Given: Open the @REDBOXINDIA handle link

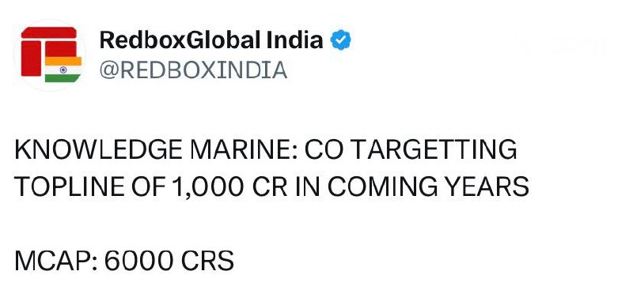Looking at the screenshot, I should click(193, 70).
